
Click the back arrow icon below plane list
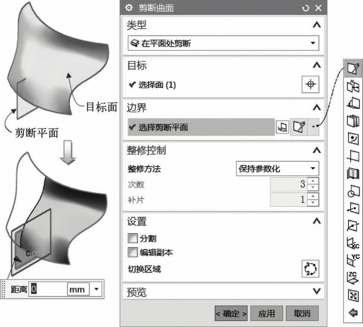click(353, 313)
